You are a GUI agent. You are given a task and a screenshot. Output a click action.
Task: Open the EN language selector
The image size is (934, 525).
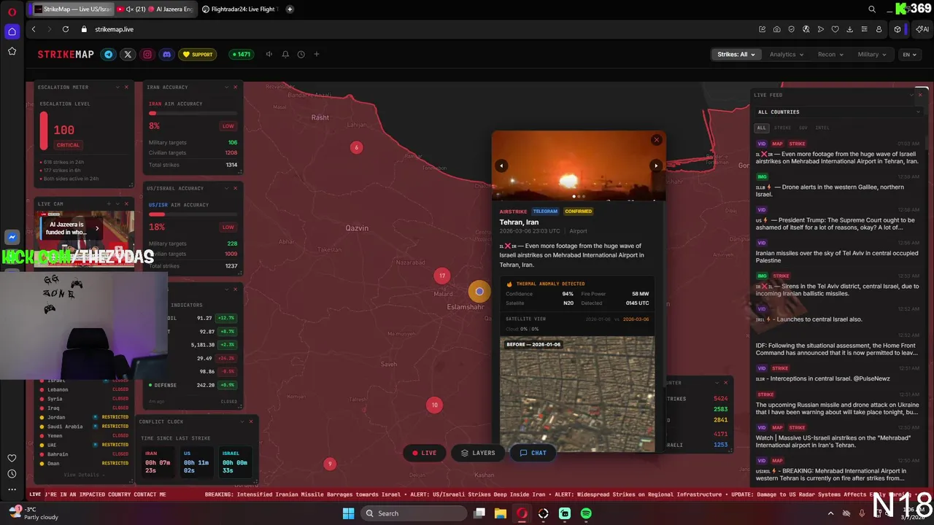click(x=910, y=54)
